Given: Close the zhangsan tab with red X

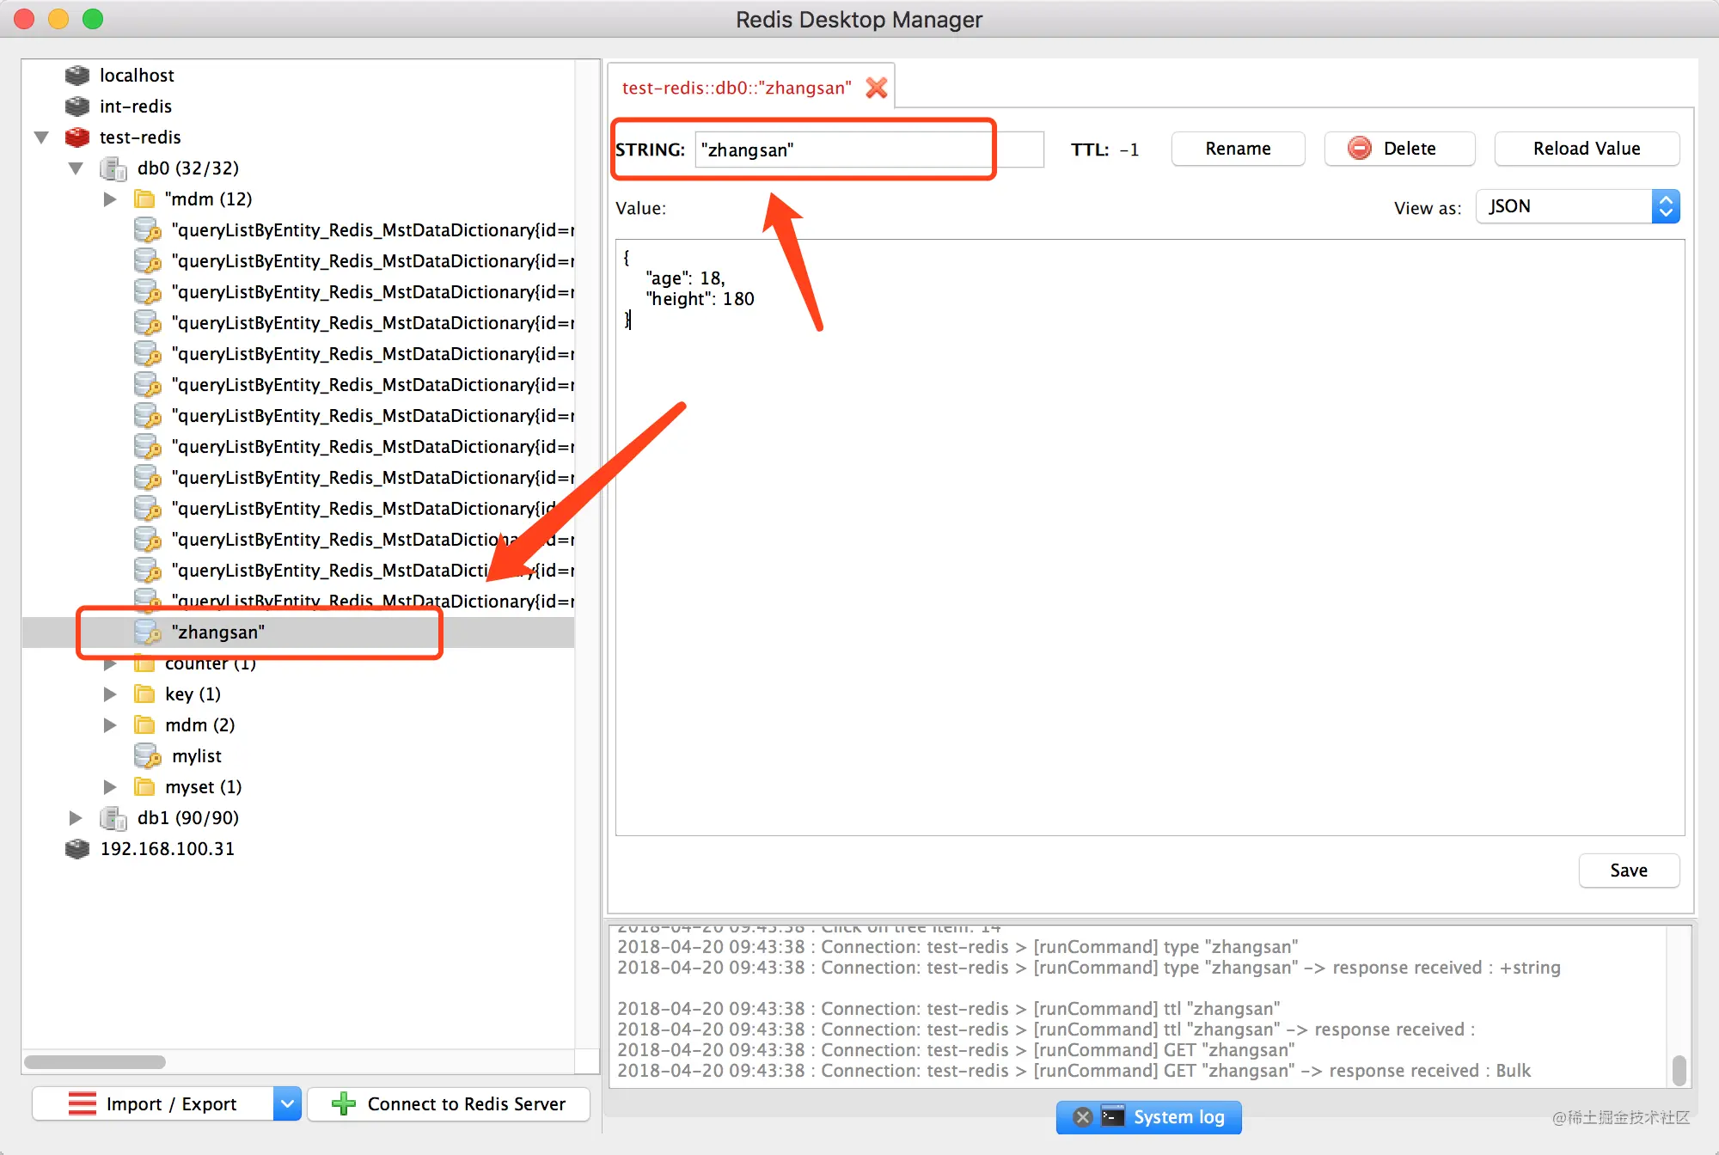Looking at the screenshot, I should click(x=877, y=88).
